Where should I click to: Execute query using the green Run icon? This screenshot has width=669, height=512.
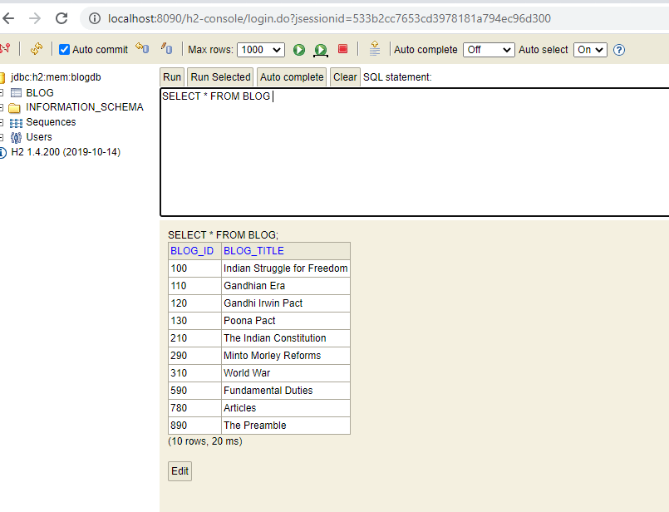coord(298,49)
